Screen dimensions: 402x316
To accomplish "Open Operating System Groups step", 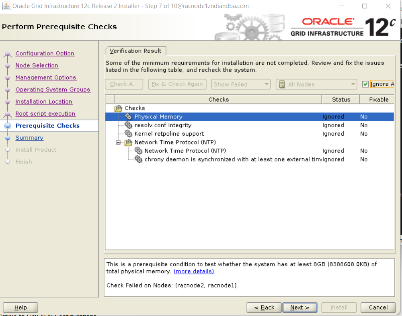I will pos(53,90).
